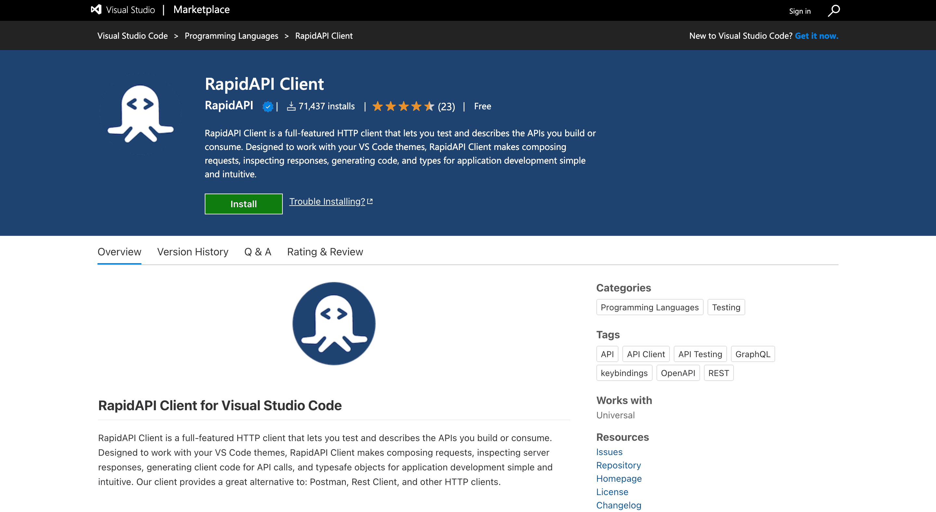Click the API Client tag
The width and height of the screenshot is (936, 512).
(646, 354)
